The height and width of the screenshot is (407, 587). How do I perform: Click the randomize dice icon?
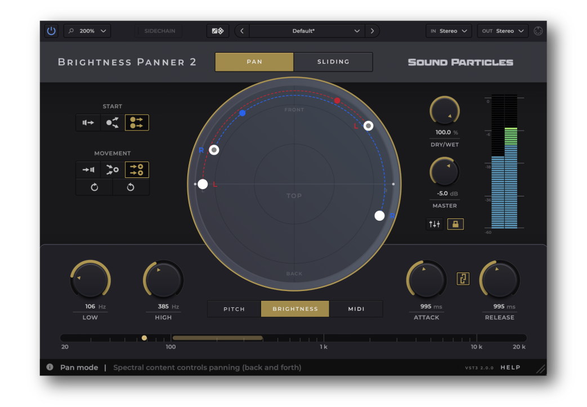click(217, 31)
